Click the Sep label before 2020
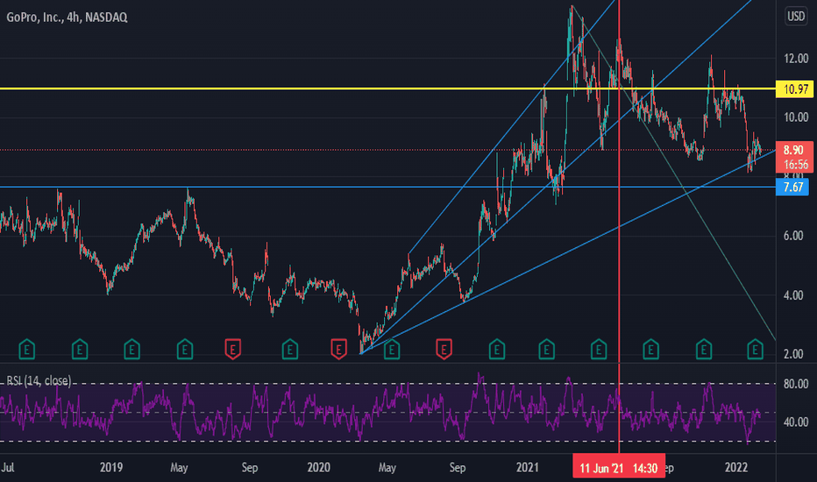The width and height of the screenshot is (817, 482). [250, 467]
